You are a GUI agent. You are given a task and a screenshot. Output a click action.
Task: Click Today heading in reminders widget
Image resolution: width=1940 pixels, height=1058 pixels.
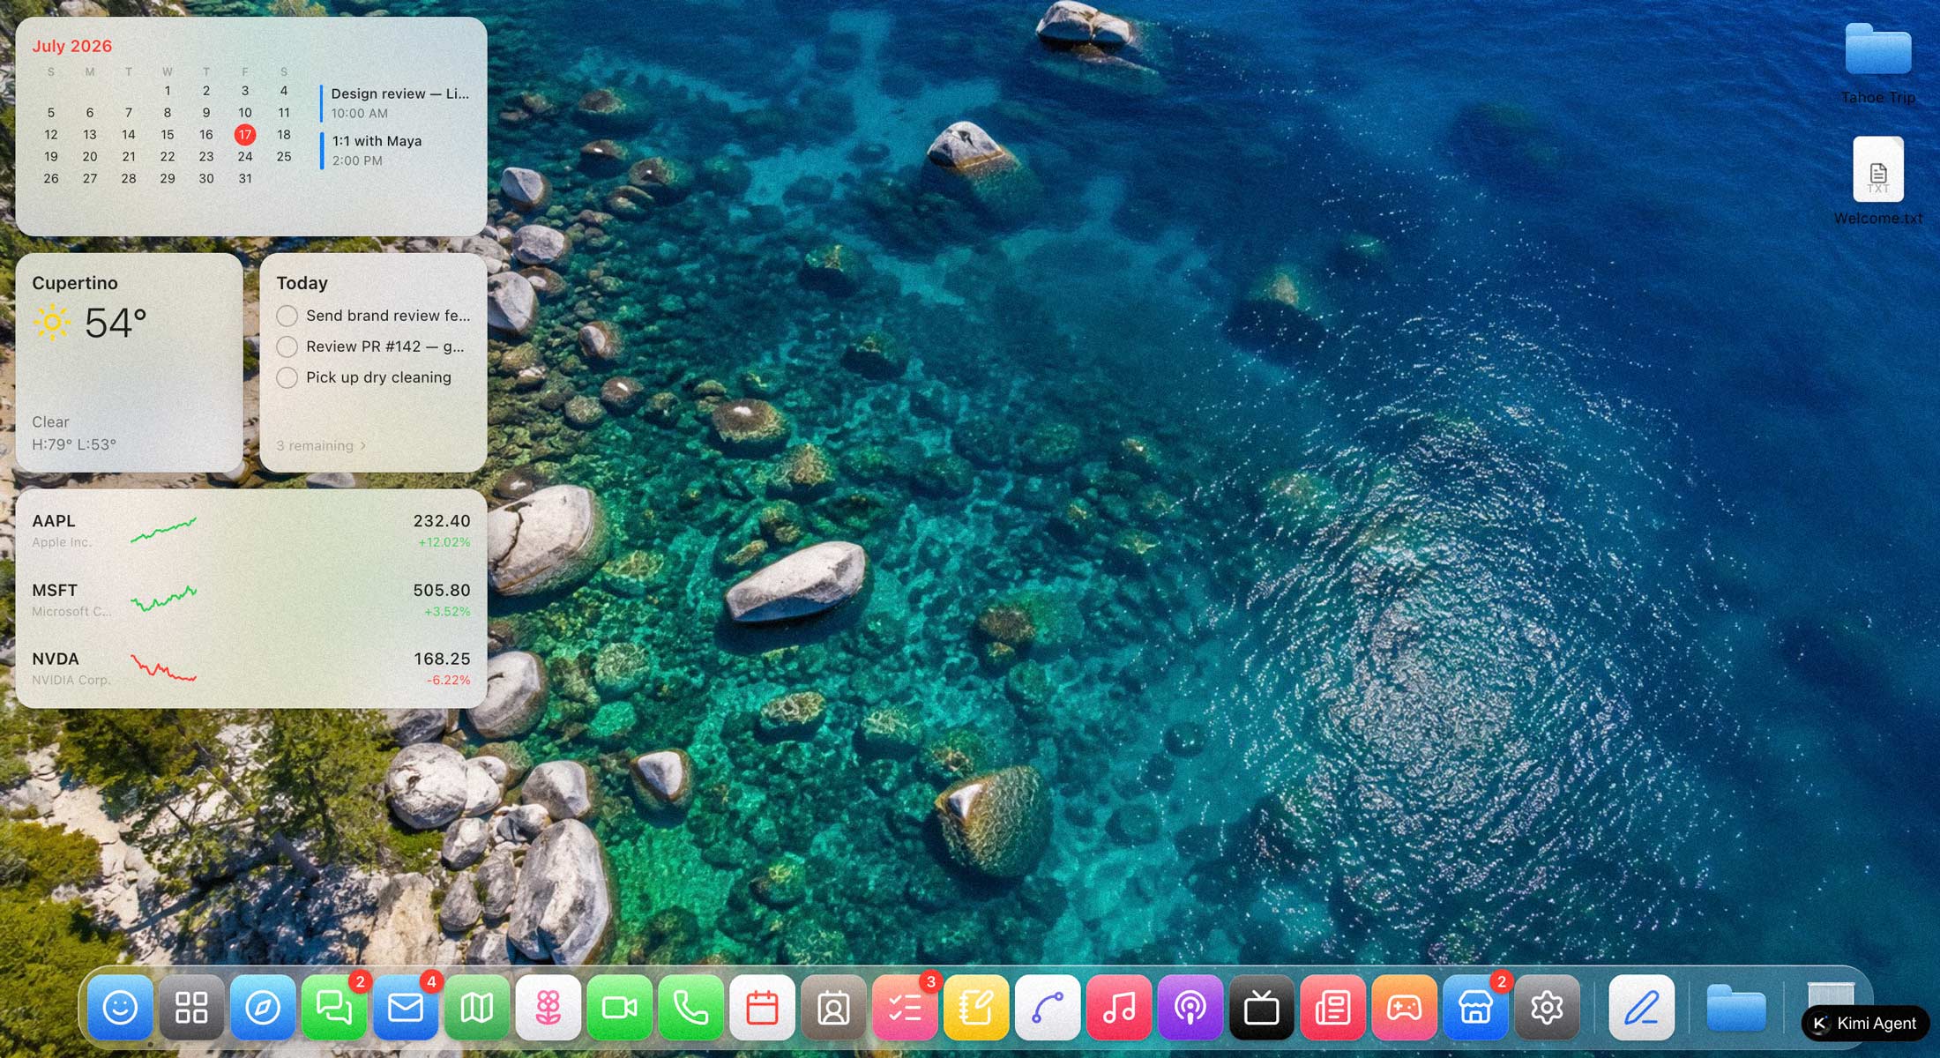tap(302, 283)
